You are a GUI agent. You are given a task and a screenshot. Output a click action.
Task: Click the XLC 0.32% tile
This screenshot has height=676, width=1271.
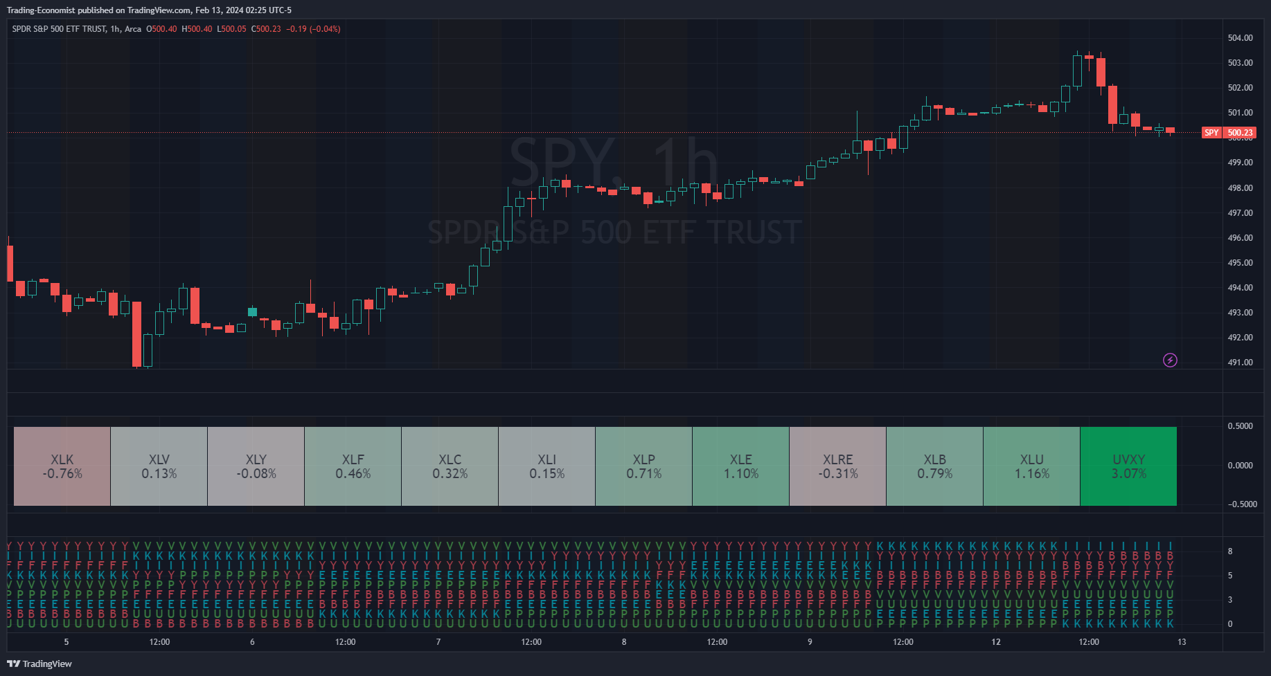[x=450, y=466]
